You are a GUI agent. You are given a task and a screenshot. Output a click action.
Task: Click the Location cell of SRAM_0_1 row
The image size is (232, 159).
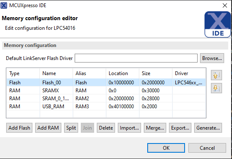(x=123, y=98)
